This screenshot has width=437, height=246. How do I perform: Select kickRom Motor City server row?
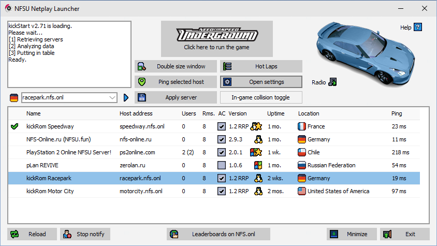pyautogui.click(x=214, y=191)
